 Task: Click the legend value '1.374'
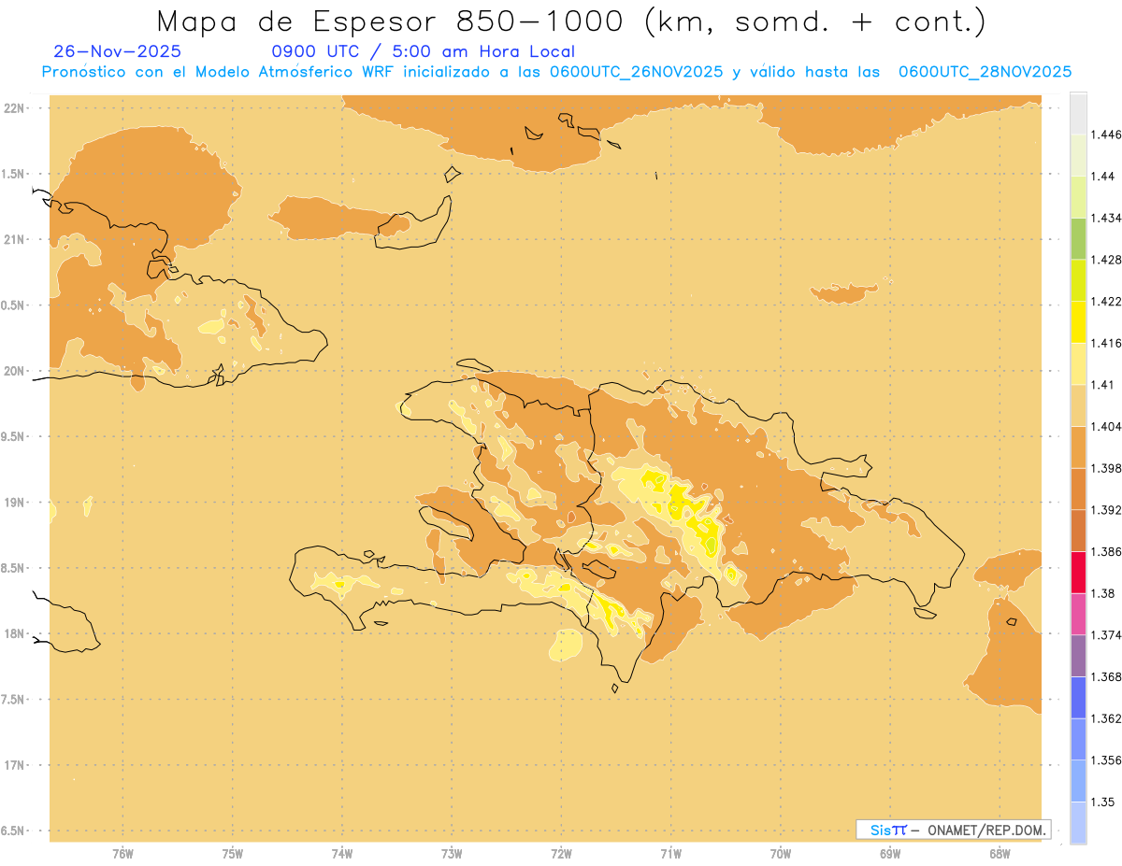(1106, 634)
